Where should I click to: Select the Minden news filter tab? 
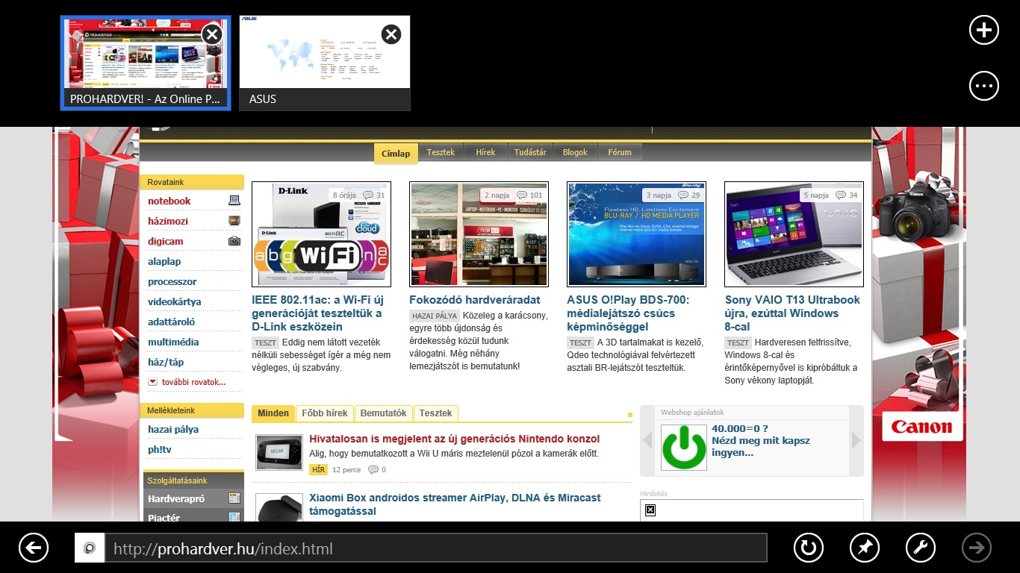pyautogui.click(x=273, y=413)
